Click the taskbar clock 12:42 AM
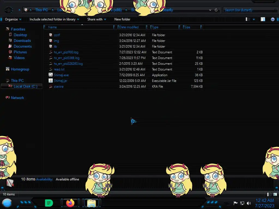The height and width of the screenshot is (209, 279). pos(265,200)
